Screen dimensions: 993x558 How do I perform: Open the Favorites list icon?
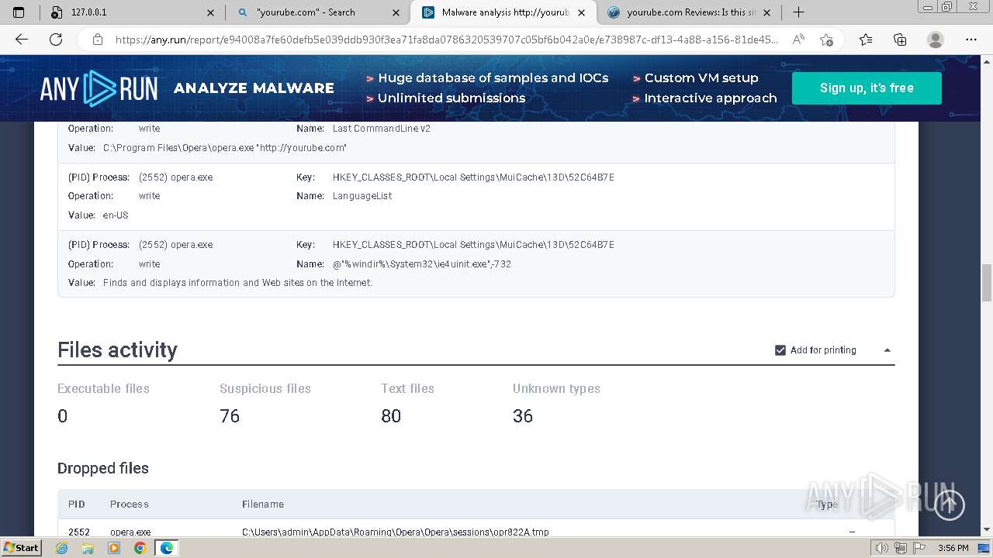coord(866,40)
